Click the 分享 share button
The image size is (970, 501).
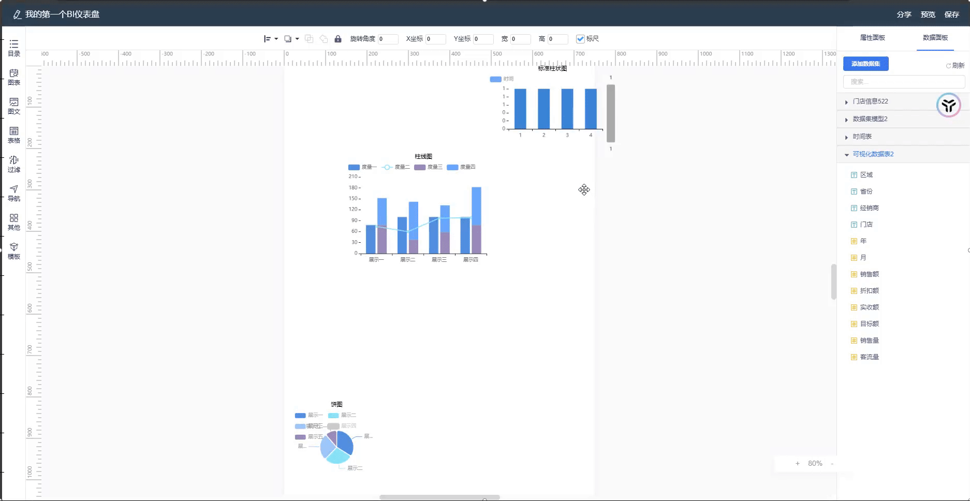pyautogui.click(x=904, y=14)
